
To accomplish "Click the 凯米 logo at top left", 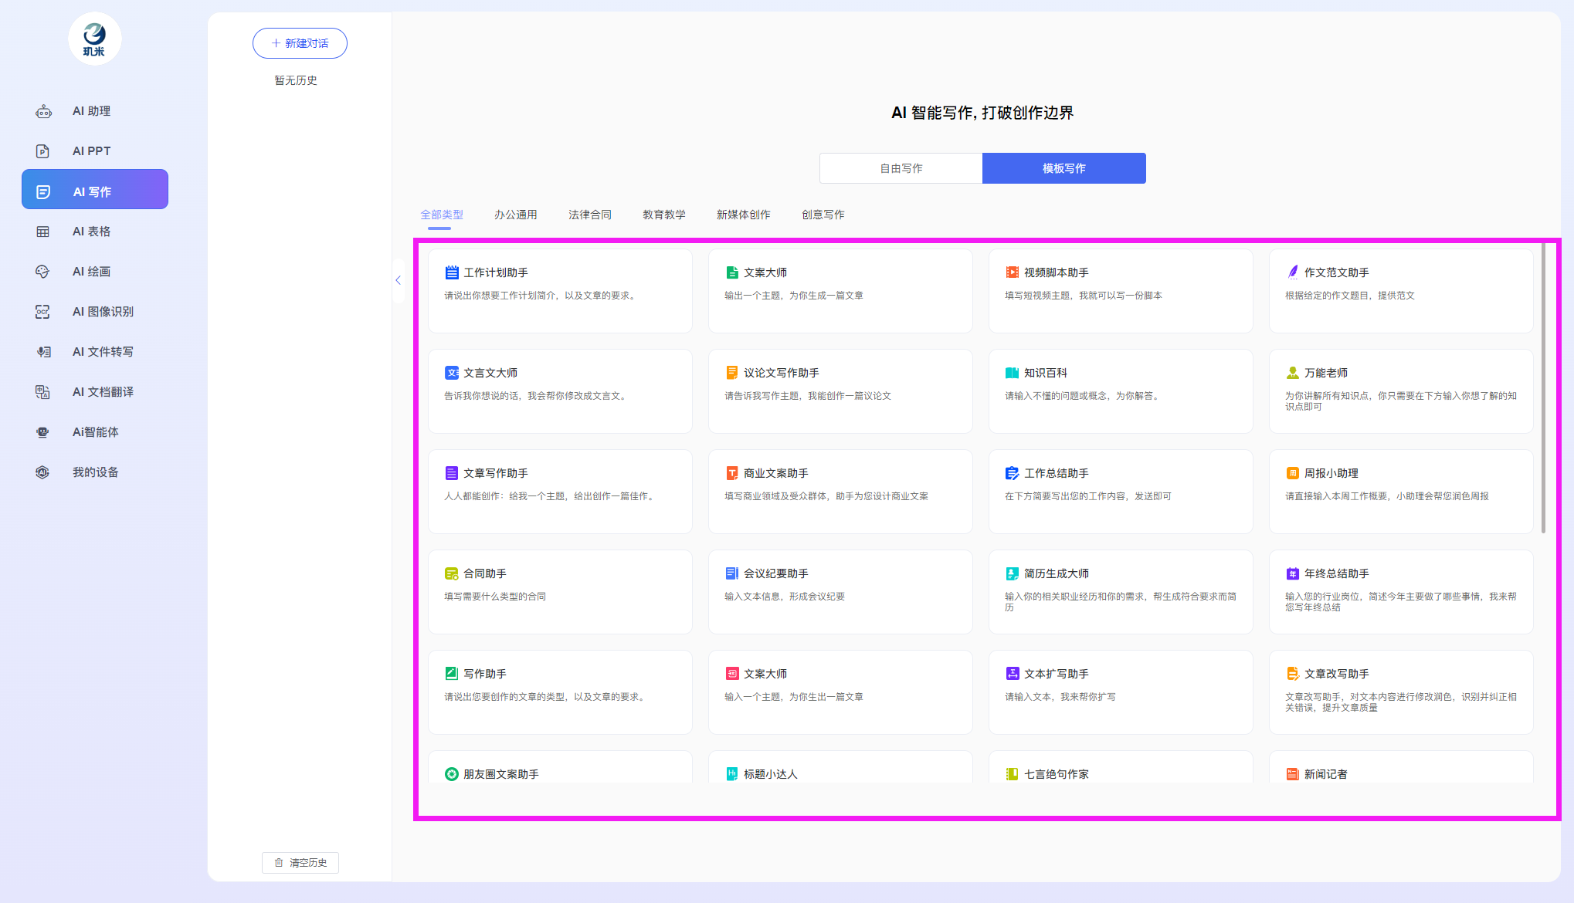I will 94,39.
